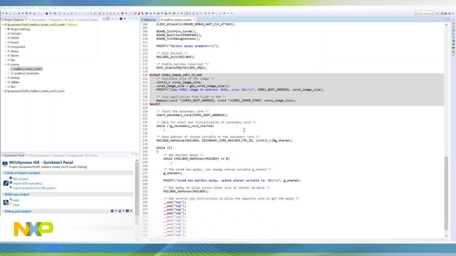Image resolution: width=456 pixels, height=256 pixels.
Task: Click the green Run dropdown toolbar icon
Action: (x=158, y=14)
